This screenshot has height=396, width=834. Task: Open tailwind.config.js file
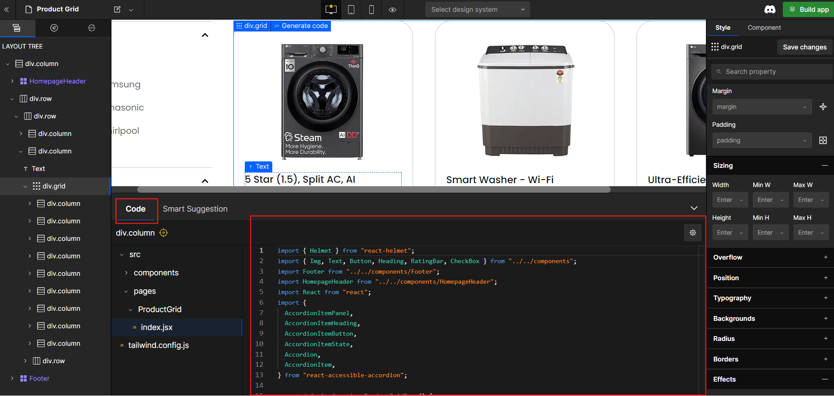pyautogui.click(x=158, y=345)
